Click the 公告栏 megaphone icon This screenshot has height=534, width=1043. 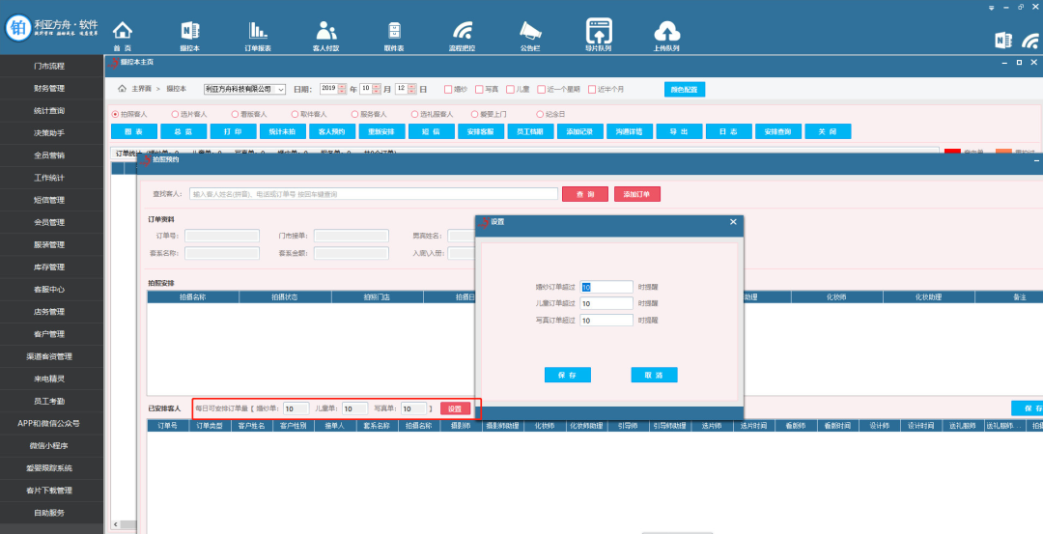click(530, 31)
